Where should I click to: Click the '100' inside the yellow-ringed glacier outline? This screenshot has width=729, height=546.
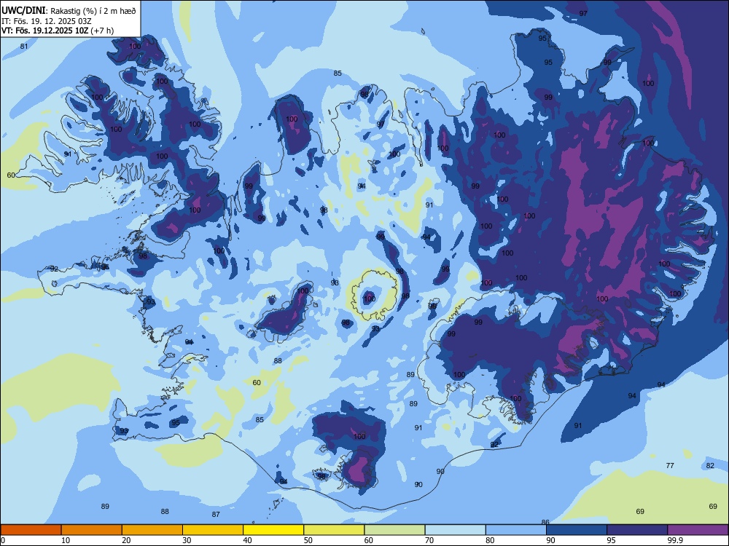coord(369,298)
